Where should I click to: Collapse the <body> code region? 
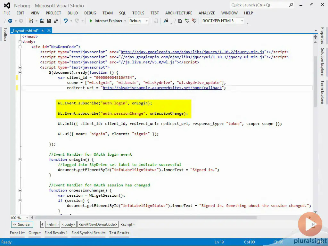tap(20, 42)
